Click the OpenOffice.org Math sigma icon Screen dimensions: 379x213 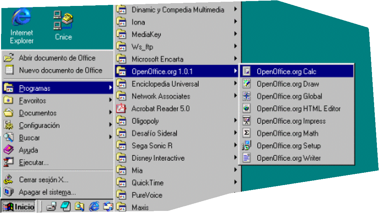(x=247, y=133)
